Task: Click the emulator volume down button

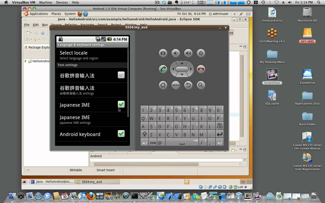Action: coord(176,53)
